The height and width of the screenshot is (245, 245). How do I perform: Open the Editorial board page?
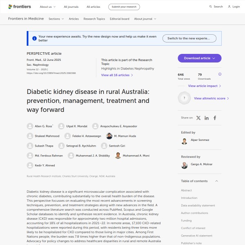120,19
